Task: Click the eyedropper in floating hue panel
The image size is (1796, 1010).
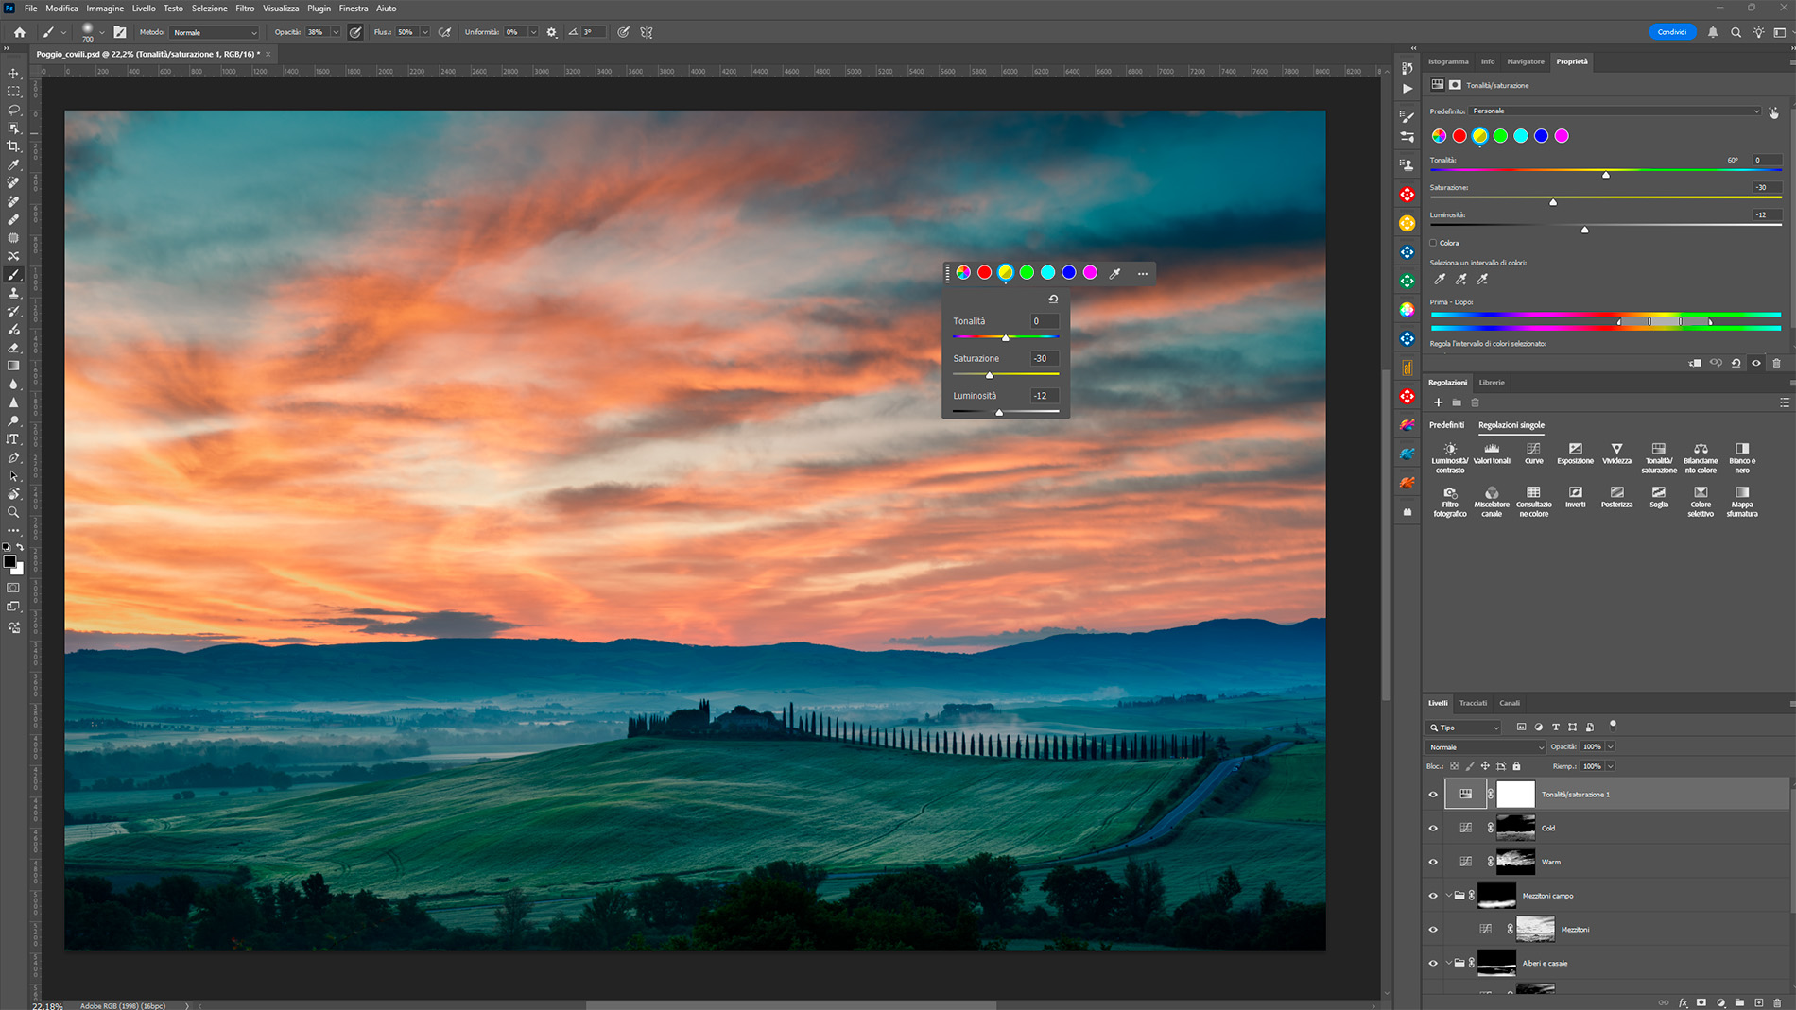Action: tap(1115, 273)
